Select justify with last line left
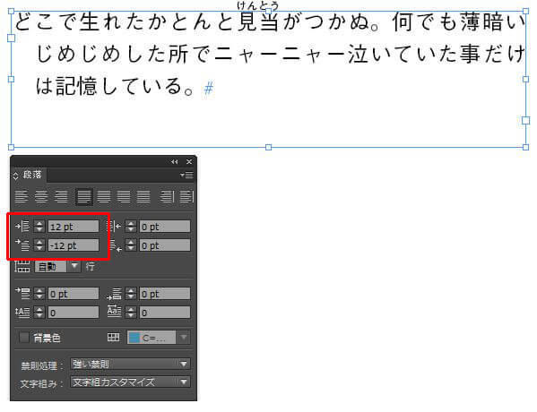Image resolution: width=537 pixels, height=412 pixels. [84, 197]
